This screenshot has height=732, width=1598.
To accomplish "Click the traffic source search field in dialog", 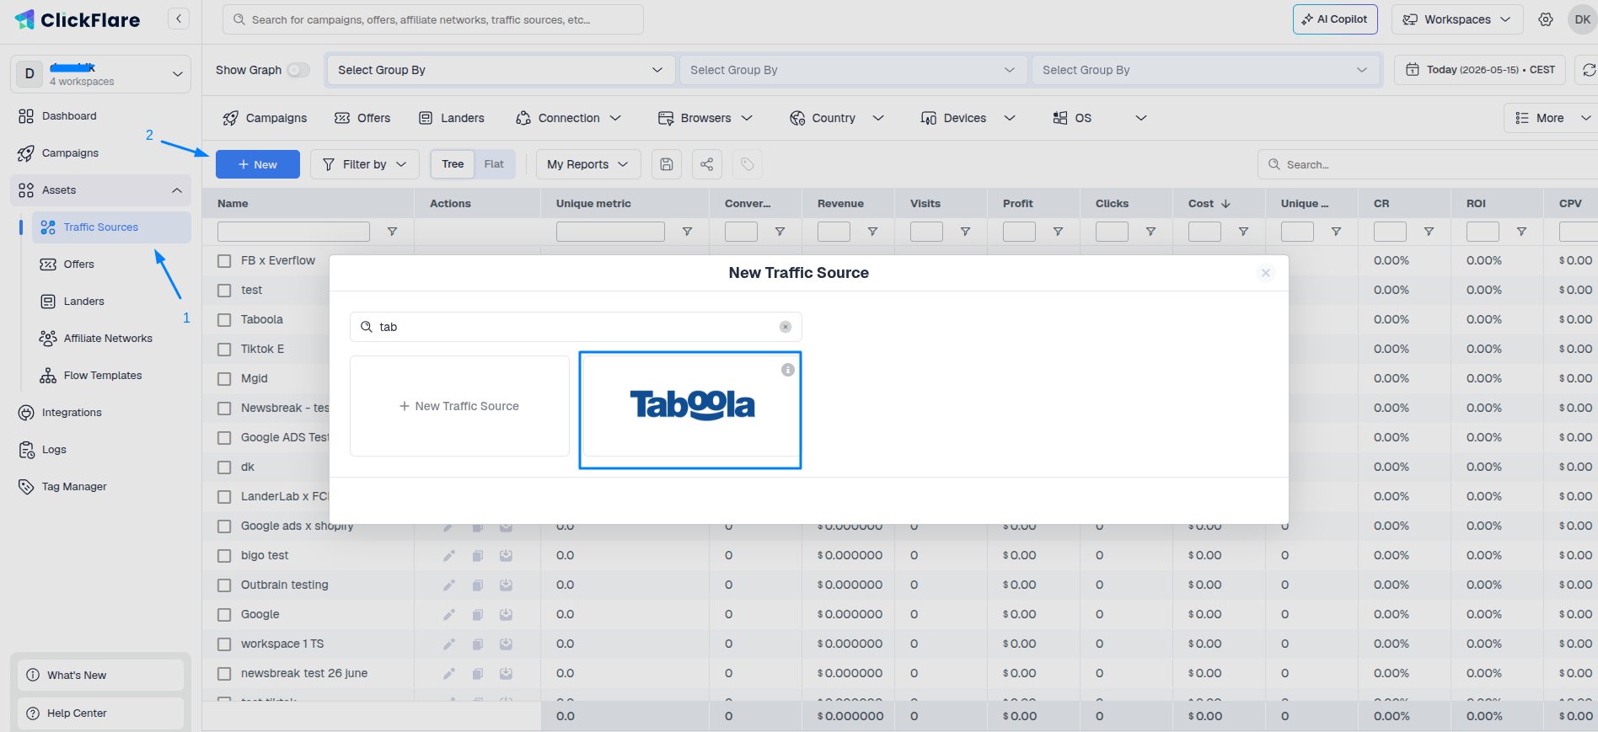I will click(x=576, y=327).
